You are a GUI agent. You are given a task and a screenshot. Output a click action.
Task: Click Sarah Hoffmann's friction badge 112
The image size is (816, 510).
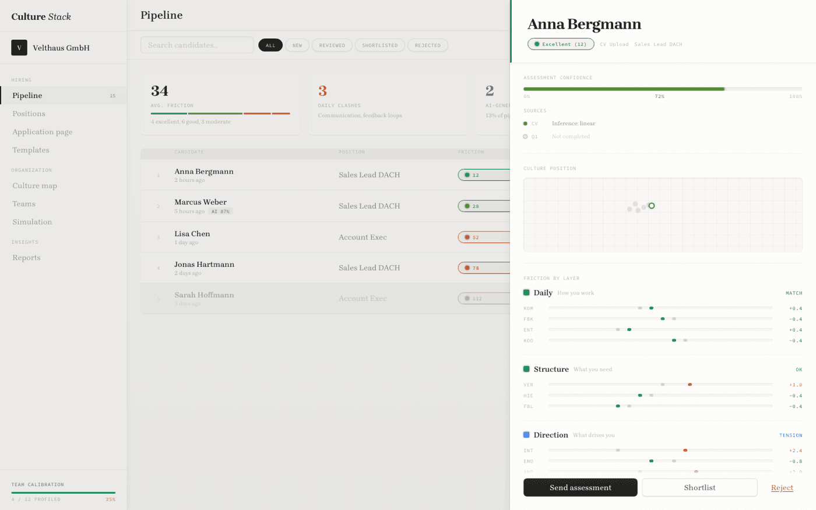coord(484,298)
